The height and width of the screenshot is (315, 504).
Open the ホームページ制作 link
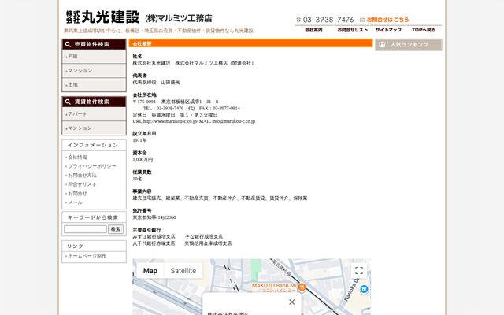point(87,256)
